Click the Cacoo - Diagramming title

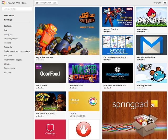tap(116, 57)
